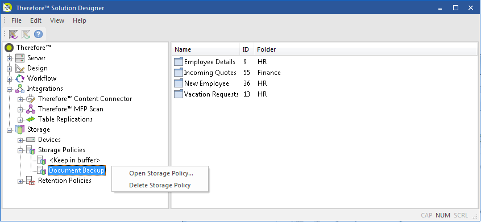Expand the Devices node
Screen dimensions: 481x222
tap(20, 140)
